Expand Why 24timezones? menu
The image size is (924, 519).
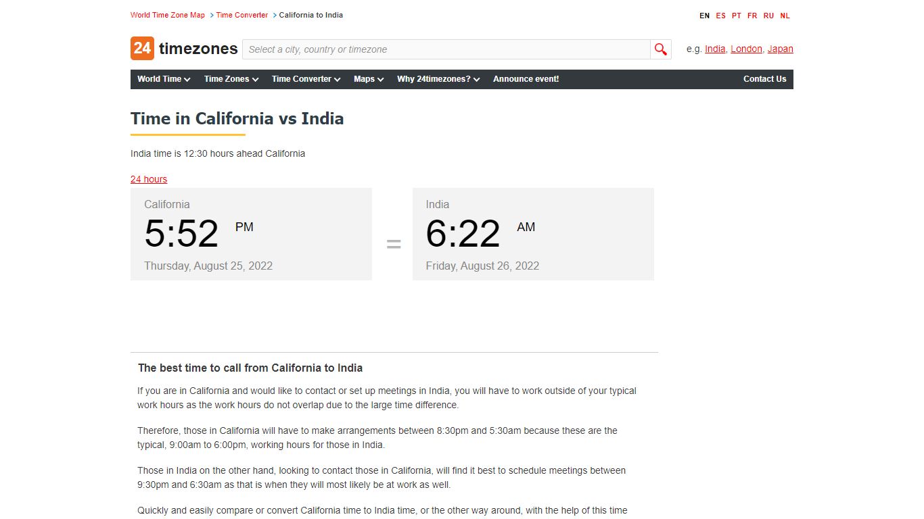tap(438, 79)
